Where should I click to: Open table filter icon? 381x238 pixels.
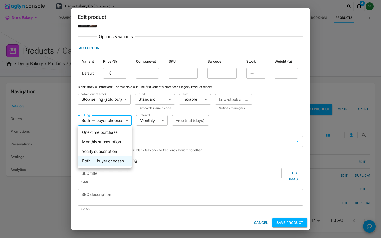[x=338, y=135]
